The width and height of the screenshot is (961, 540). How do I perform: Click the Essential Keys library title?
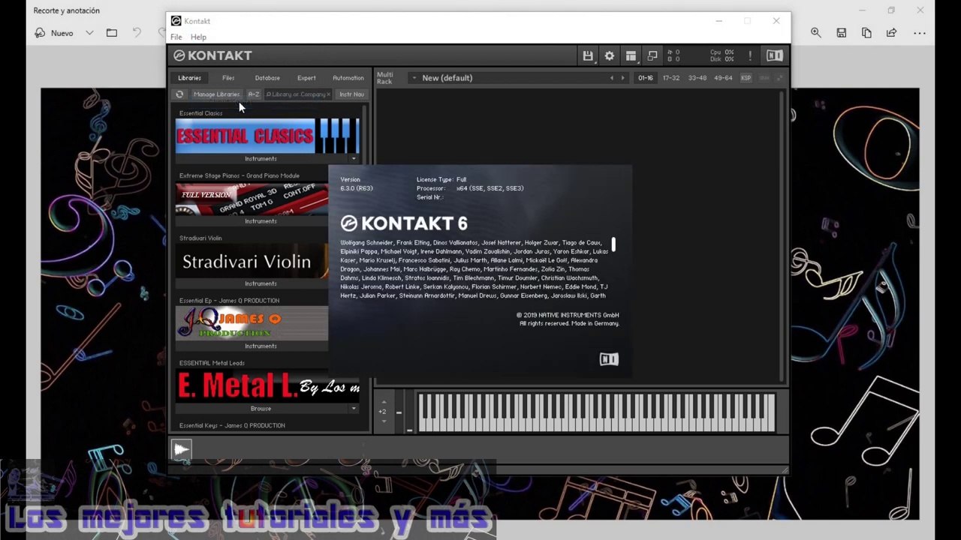[232, 425]
